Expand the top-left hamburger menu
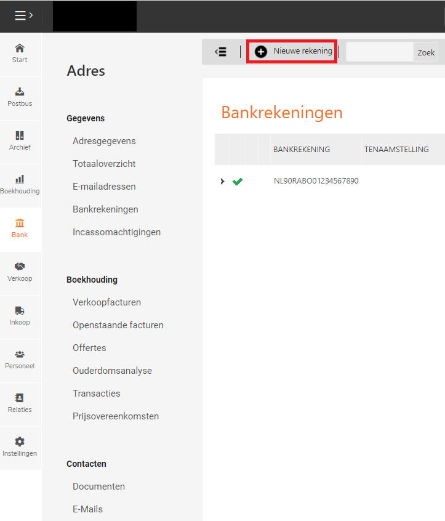445x521 pixels. [x=23, y=16]
